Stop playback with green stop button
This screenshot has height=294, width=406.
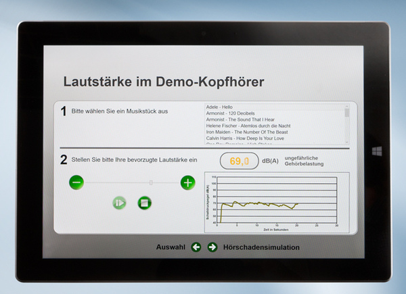coord(145,203)
